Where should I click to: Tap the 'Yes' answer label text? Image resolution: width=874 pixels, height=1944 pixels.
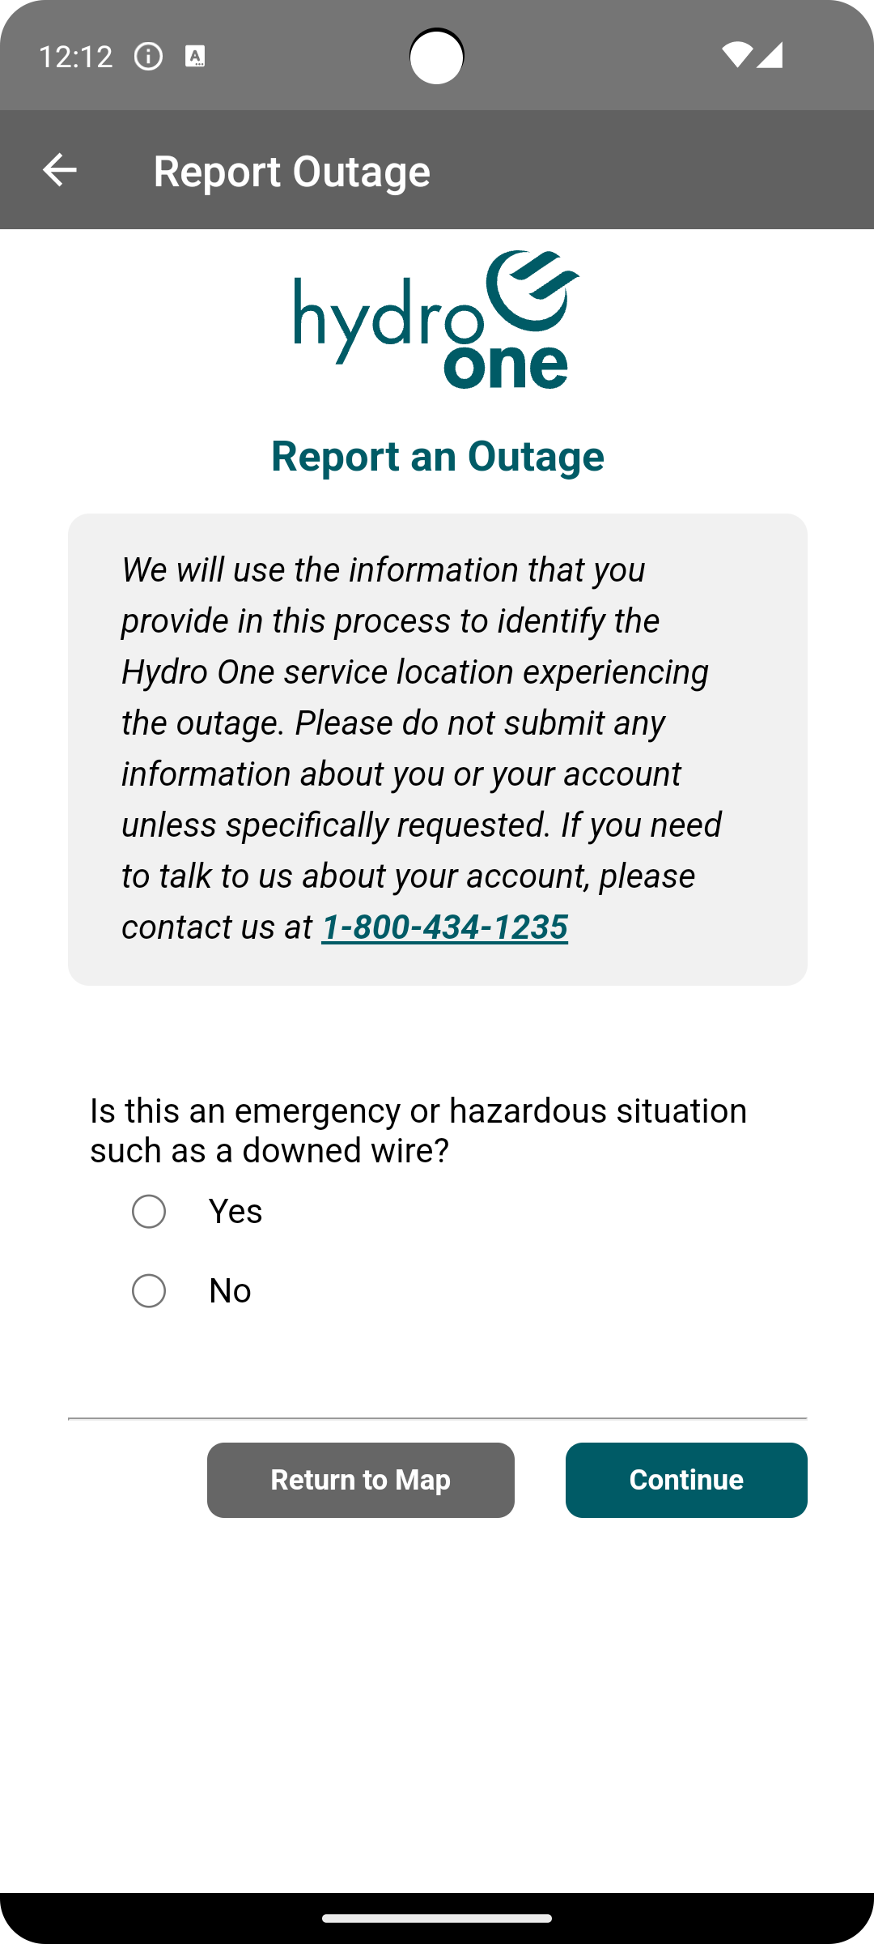click(x=235, y=1212)
